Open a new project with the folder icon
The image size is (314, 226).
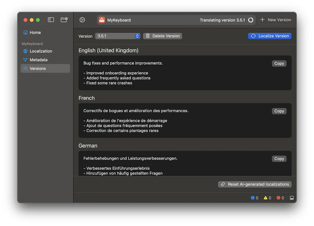[63, 19]
